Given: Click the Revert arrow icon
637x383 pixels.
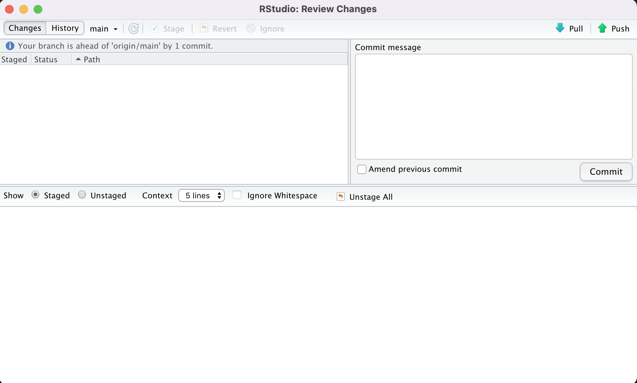Looking at the screenshot, I should [204, 28].
